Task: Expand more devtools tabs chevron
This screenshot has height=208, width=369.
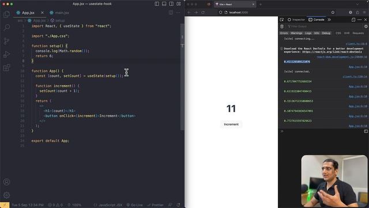Action: [x=329, y=20]
